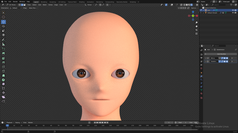Viewport: 238px width, 133px height.
Task: Select the Shrink/Fatten tool
Action: click(3, 93)
